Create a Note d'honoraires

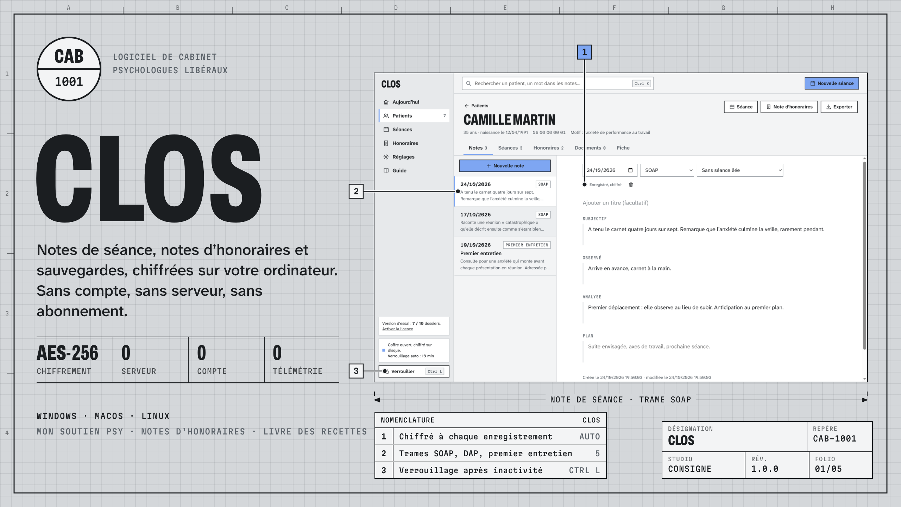[789, 107]
